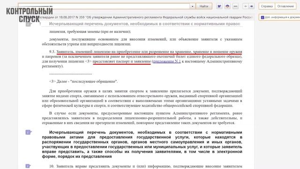Click paragraph 10. Заявитель вправе представить
The image size is (300, 169).
145,166
